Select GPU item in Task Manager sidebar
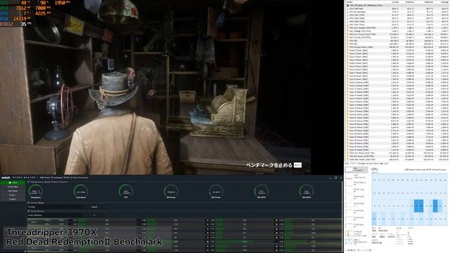Screen dimensions: 450x253 coord(356,242)
